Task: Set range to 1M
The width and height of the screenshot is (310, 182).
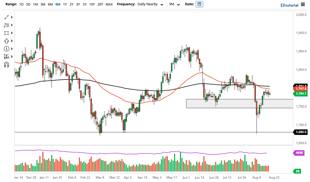Action: click(x=35, y=4)
